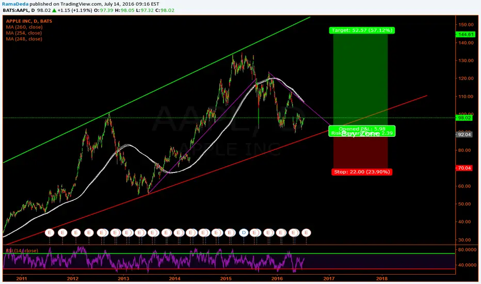
Task: Click the Opened P&L: 5.98 label box
Action: point(362,131)
